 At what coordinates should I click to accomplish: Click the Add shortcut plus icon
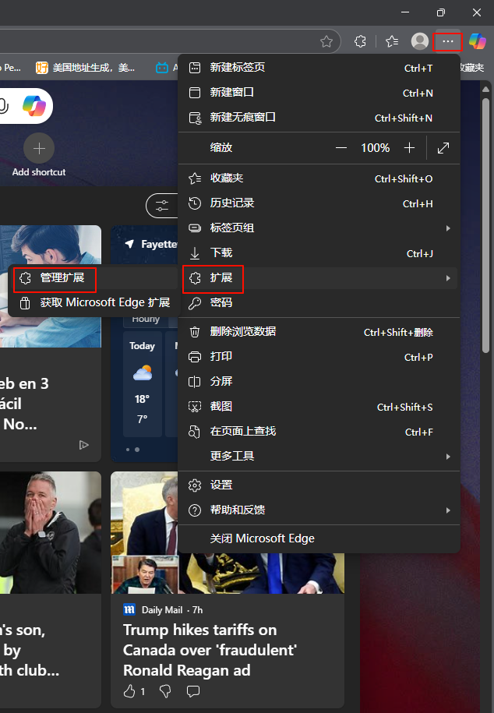point(39,148)
